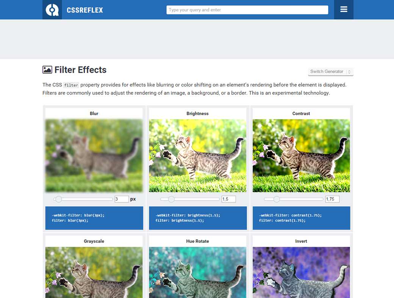Click the blur pixel value input showing 3
Viewport: 394px width, 298px height.
pos(121,199)
